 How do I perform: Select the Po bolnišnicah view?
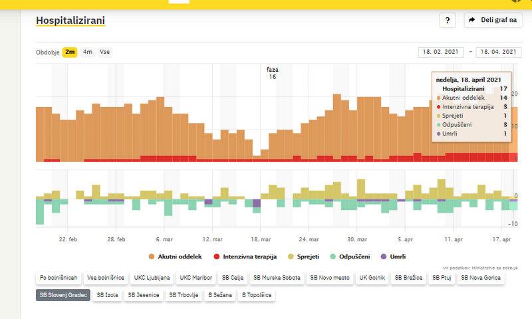pos(59,277)
